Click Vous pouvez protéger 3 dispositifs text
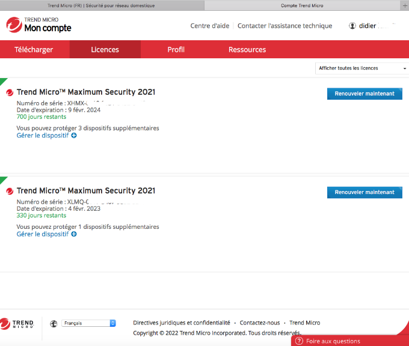This screenshot has width=409, height=346. pyautogui.click(x=88, y=128)
